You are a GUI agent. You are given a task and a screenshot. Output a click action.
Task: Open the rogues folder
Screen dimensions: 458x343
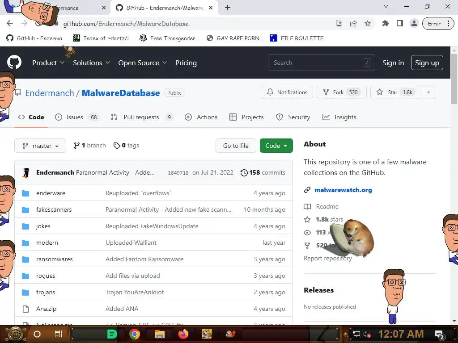tap(46, 276)
